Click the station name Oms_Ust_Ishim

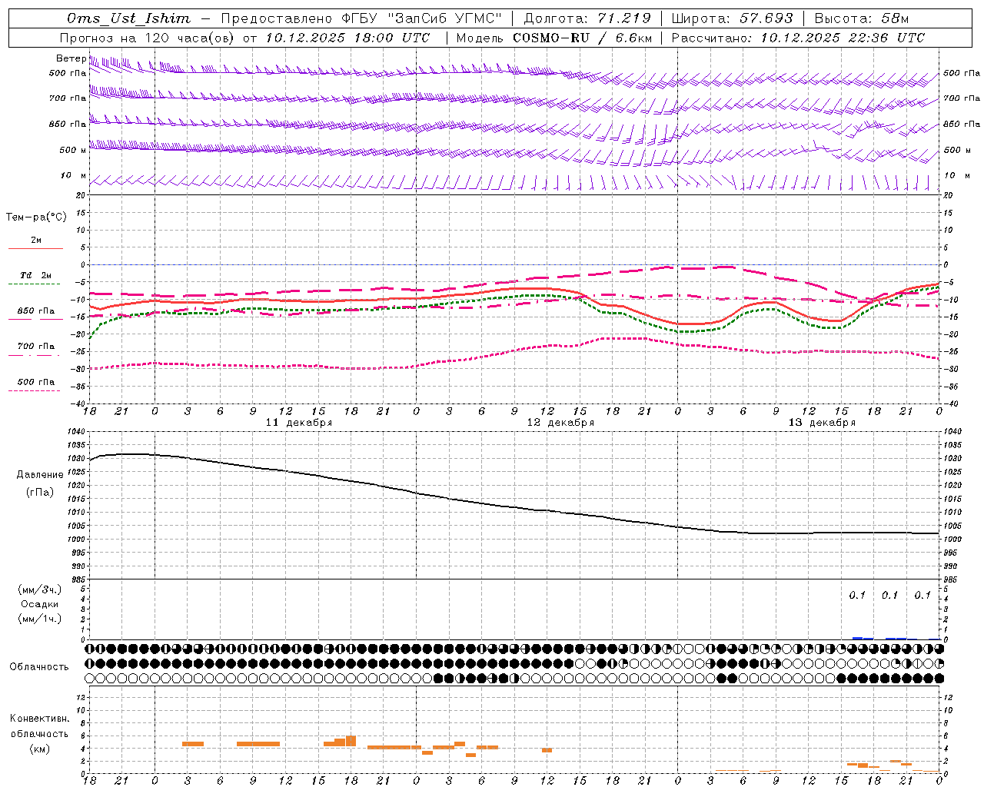click(128, 18)
